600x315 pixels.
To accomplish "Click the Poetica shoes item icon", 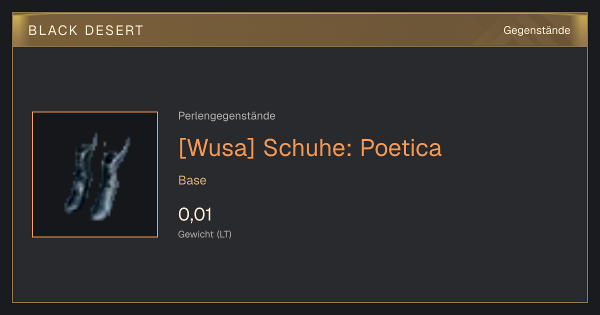I will tap(95, 174).
